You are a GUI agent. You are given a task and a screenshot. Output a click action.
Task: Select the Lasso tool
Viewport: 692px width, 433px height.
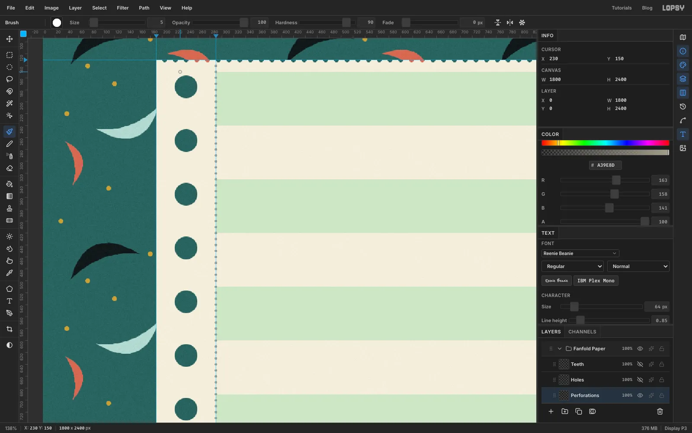point(10,79)
